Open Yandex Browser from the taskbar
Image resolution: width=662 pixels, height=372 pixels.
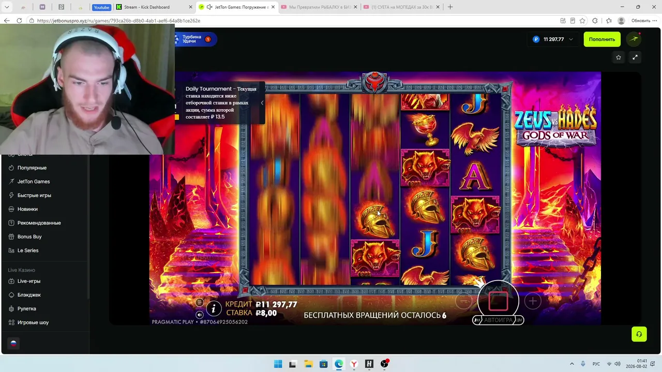[x=354, y=364]
